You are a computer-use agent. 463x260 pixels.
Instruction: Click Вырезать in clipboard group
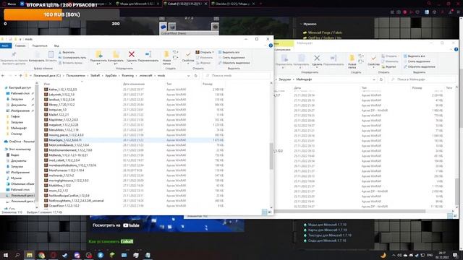67,52
